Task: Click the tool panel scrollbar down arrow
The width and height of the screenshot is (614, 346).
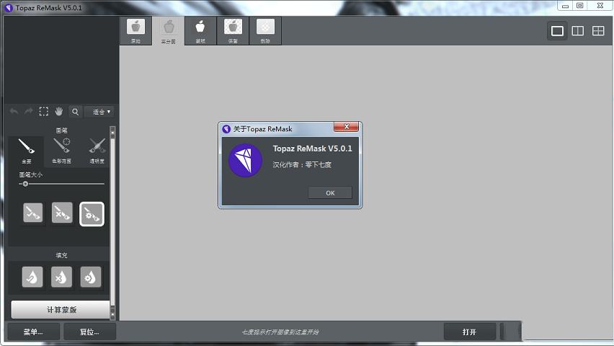Action: (x=112, y=314)
